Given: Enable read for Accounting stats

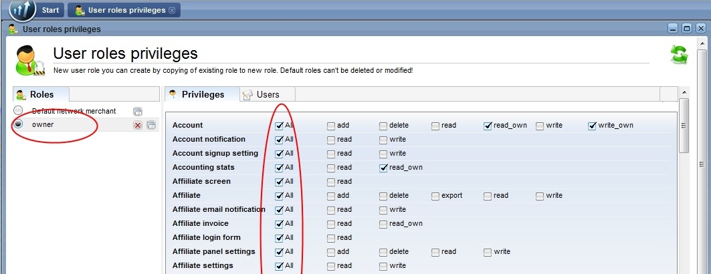Looking at the screenshot, I should [332, 168].
